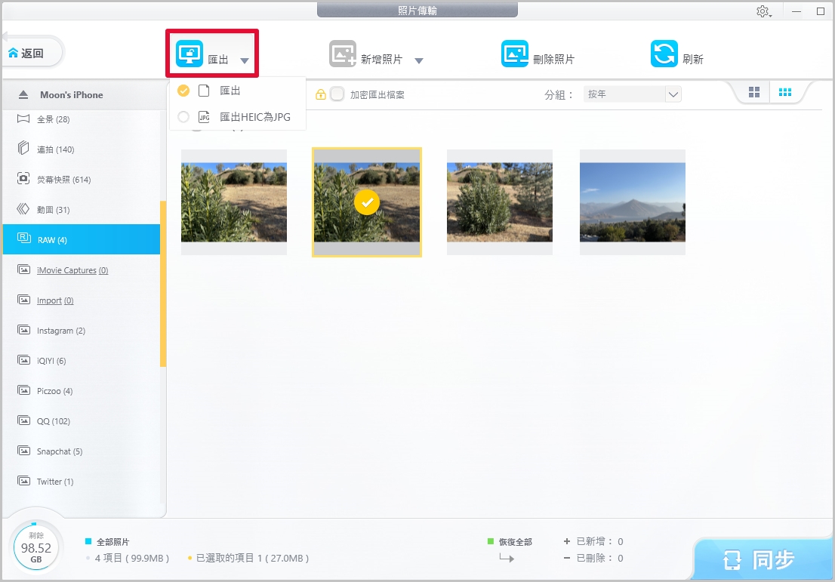Click the 全部照片 blue legend label
Viewport: 835px width, 582px height.
coord(112,541)
